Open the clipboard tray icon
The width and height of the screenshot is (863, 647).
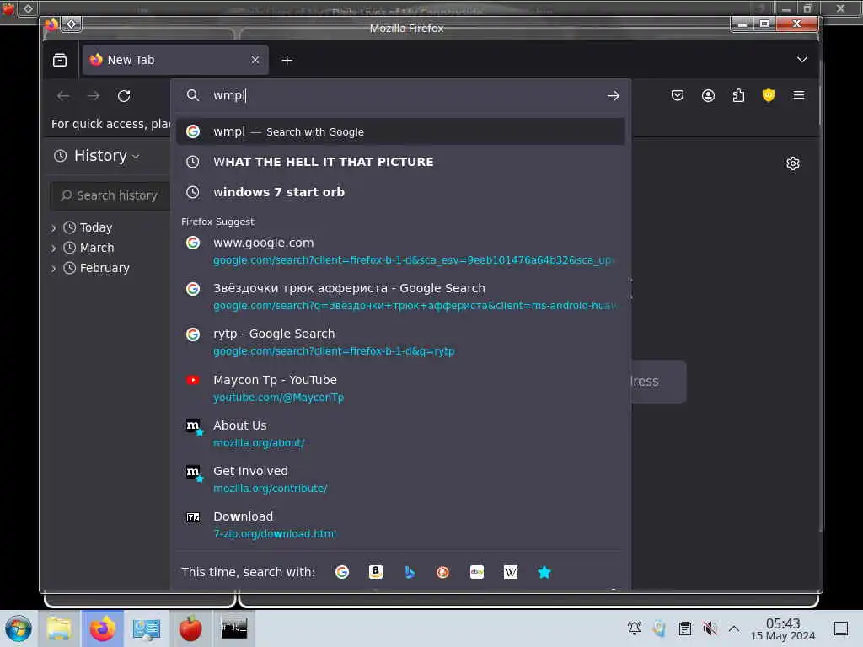[x=684, y=628]
